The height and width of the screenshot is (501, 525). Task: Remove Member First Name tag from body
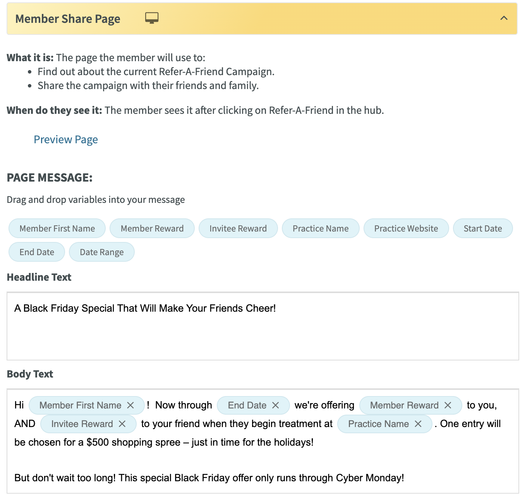pyautogui.click(x=130, y=405)
